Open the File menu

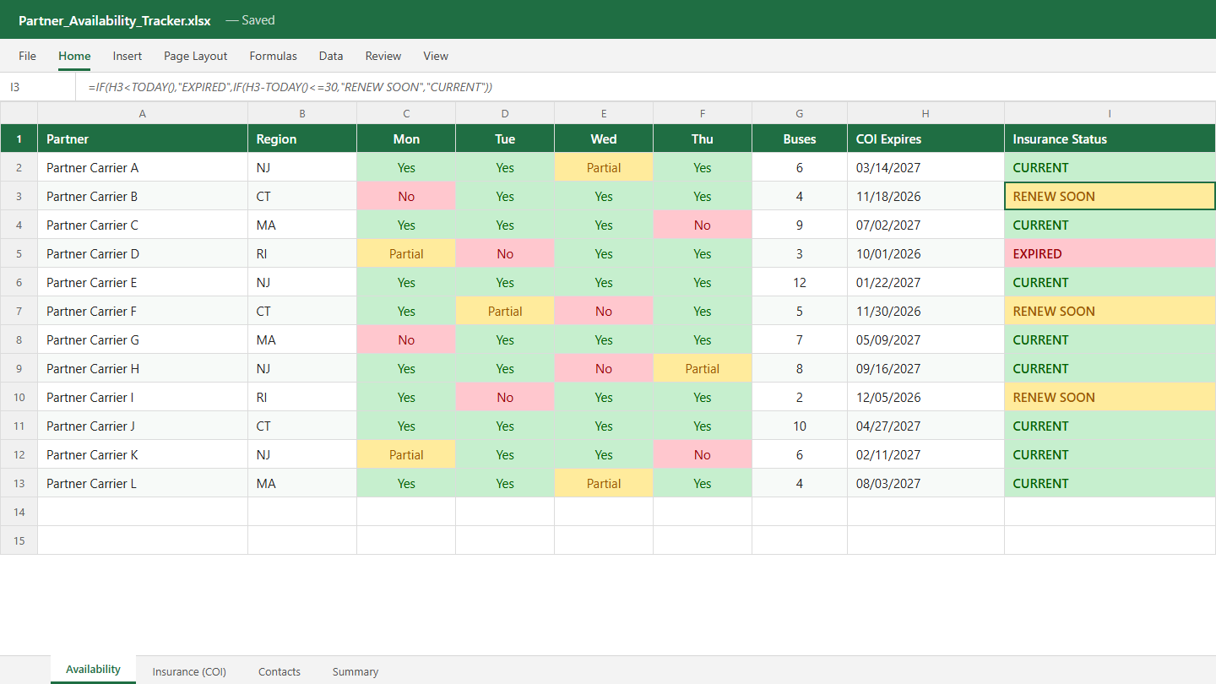tap(27, 56)
